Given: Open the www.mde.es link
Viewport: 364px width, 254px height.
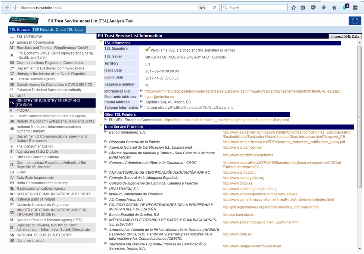Looking at the screenshot, I should point(237,234).
